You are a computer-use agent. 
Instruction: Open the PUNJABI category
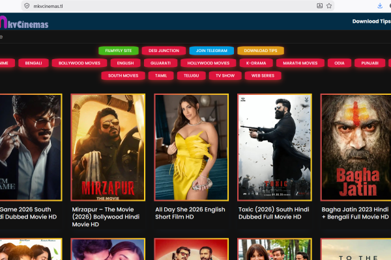click(369, 63)
